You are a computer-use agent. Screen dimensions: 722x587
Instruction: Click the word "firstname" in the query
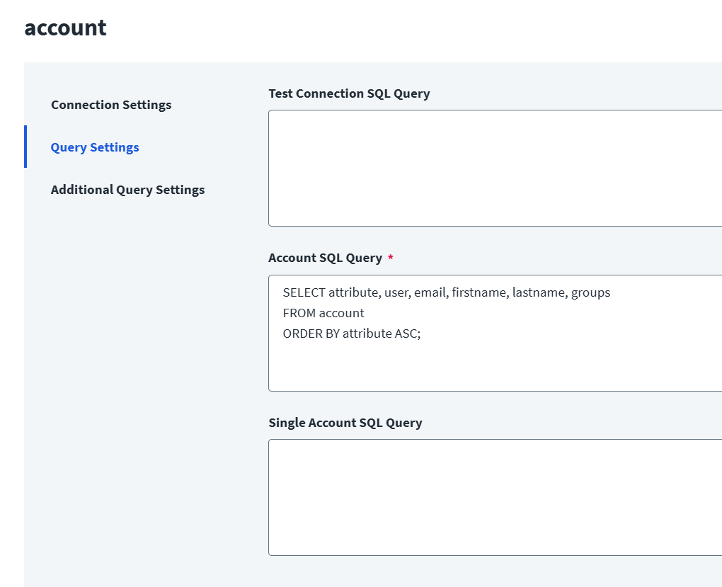[x=479, y=292]
